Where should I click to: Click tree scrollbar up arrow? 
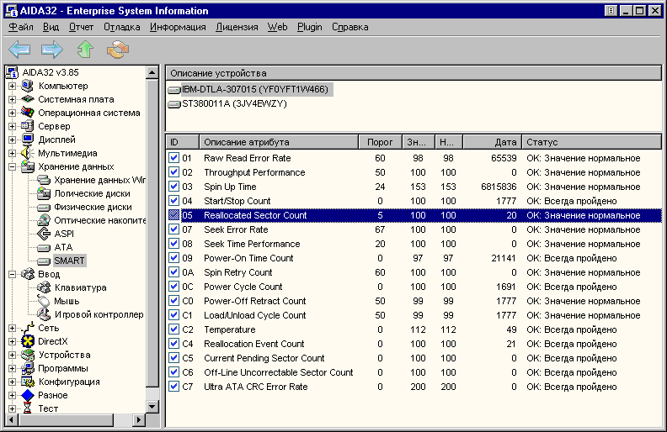[152, 72]
